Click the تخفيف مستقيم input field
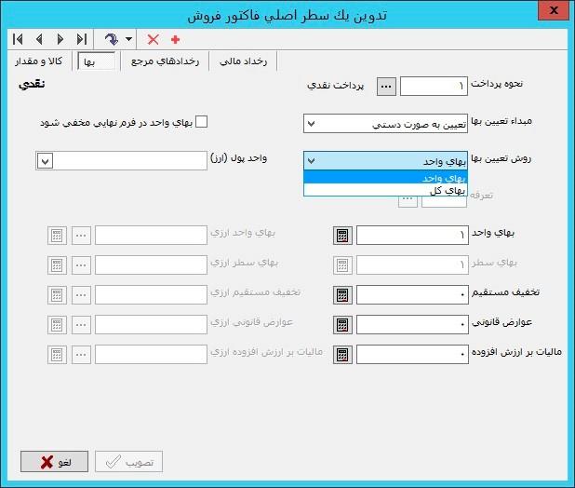The height and width of the screenshot is (488, 575). [411, 295]
